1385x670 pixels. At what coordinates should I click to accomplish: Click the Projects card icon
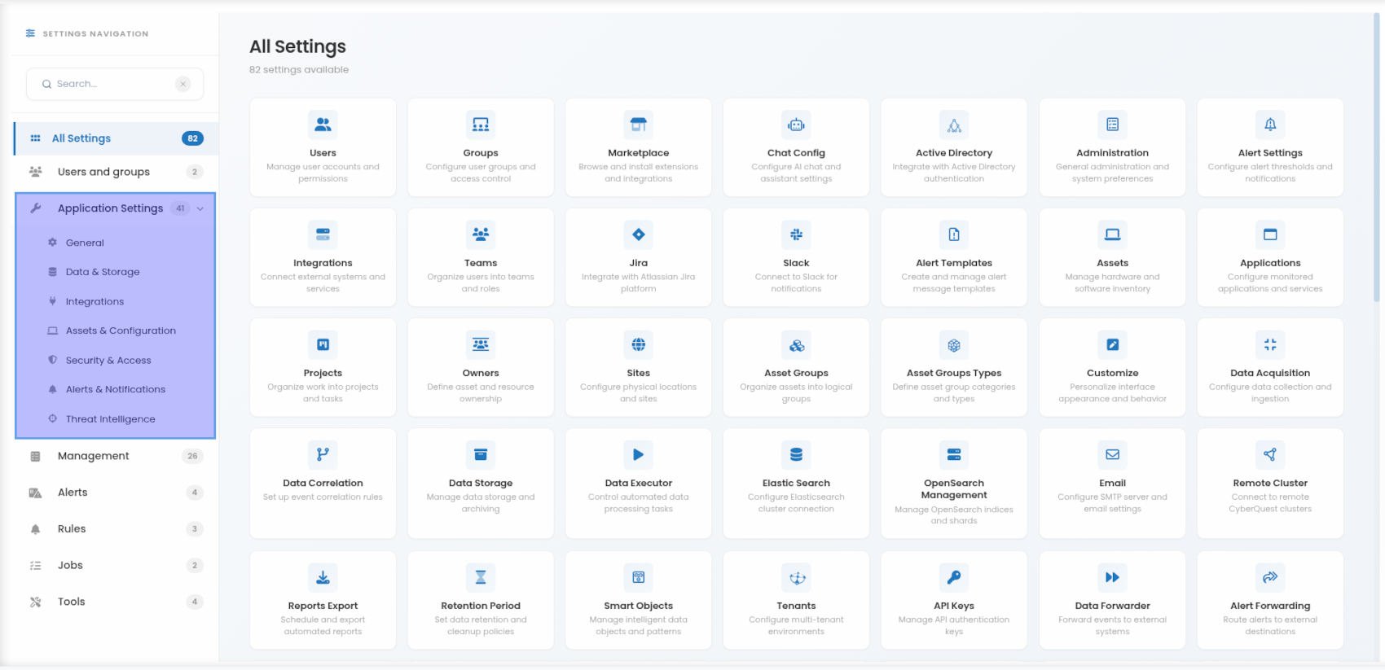pyautogui.click(x=323, y=344)
